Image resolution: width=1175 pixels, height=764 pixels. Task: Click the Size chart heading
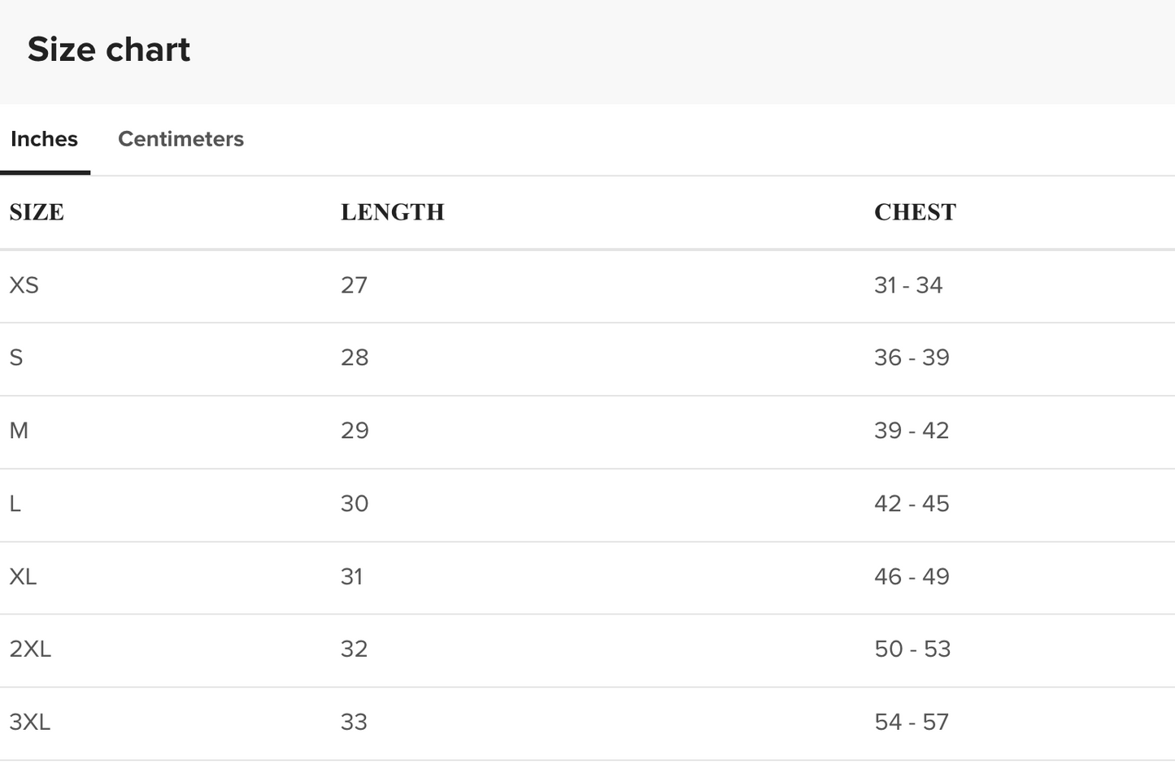[109, 50]
